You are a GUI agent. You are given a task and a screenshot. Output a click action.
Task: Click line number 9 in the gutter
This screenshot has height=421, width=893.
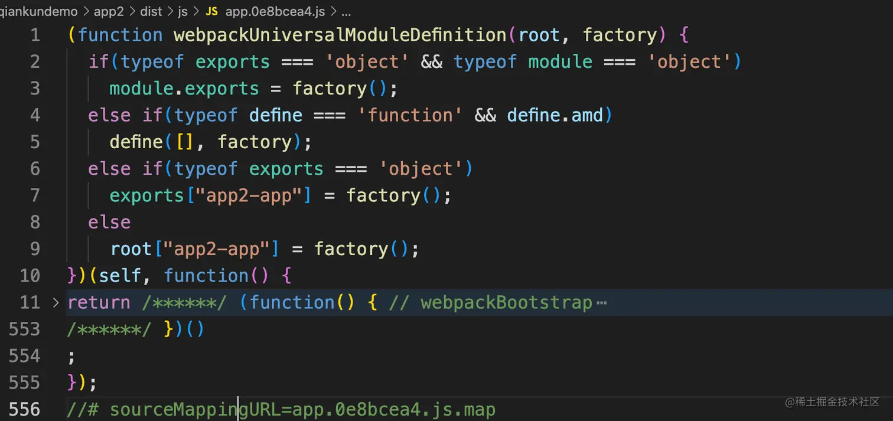pyautogui.click(x=35, y=249)
